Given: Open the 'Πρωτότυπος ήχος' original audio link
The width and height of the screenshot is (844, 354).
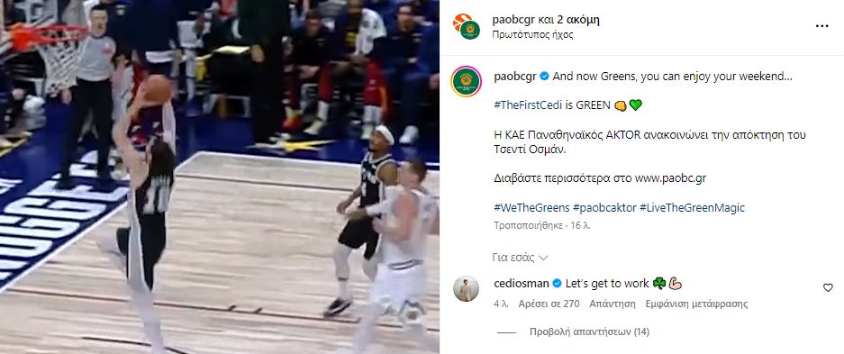Looking at the screenshot, I should coord(533,35).
